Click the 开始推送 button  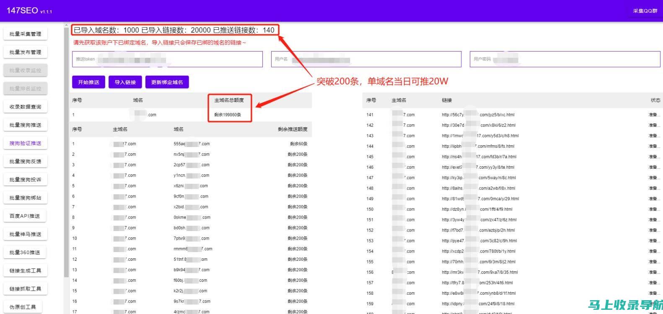pos(88,82)
